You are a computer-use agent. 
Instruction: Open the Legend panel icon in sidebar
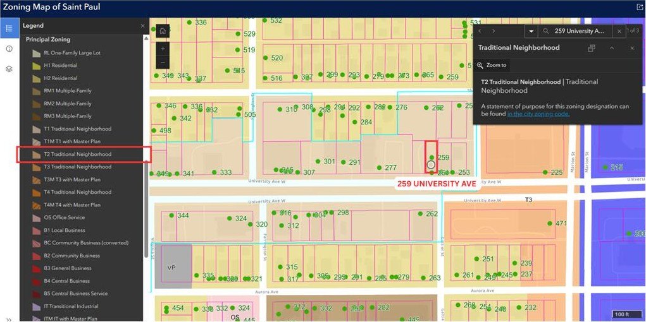(x=9, y=28)
